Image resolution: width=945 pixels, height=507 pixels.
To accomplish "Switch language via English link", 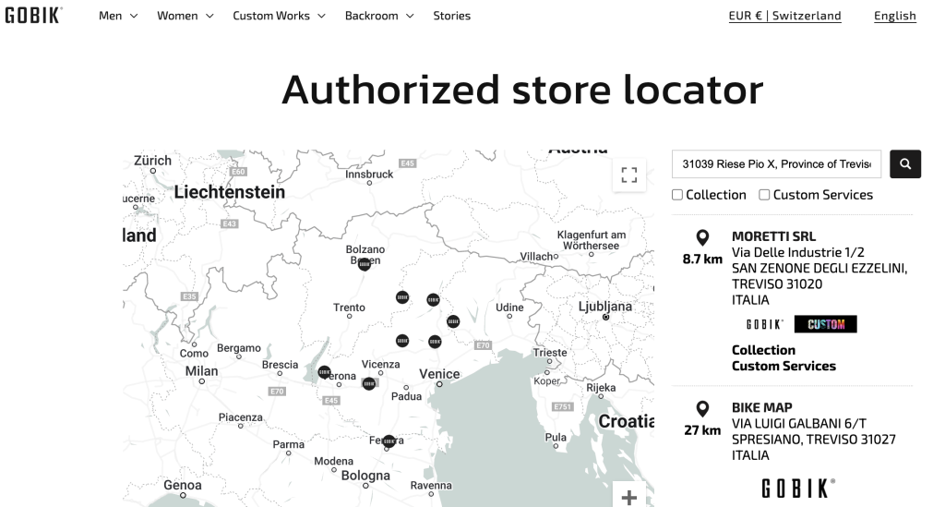I will [x=895, y=16].
